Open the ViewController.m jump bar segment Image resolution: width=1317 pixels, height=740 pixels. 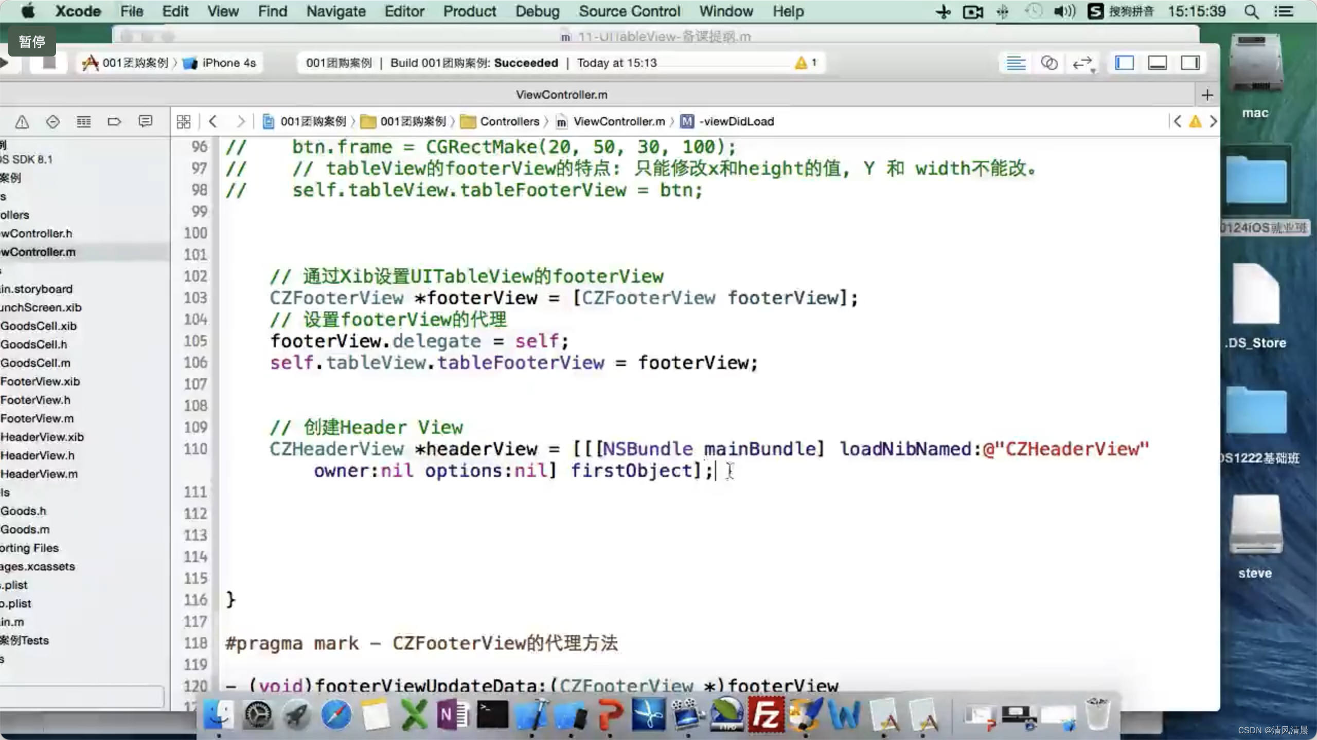[611, 122]
